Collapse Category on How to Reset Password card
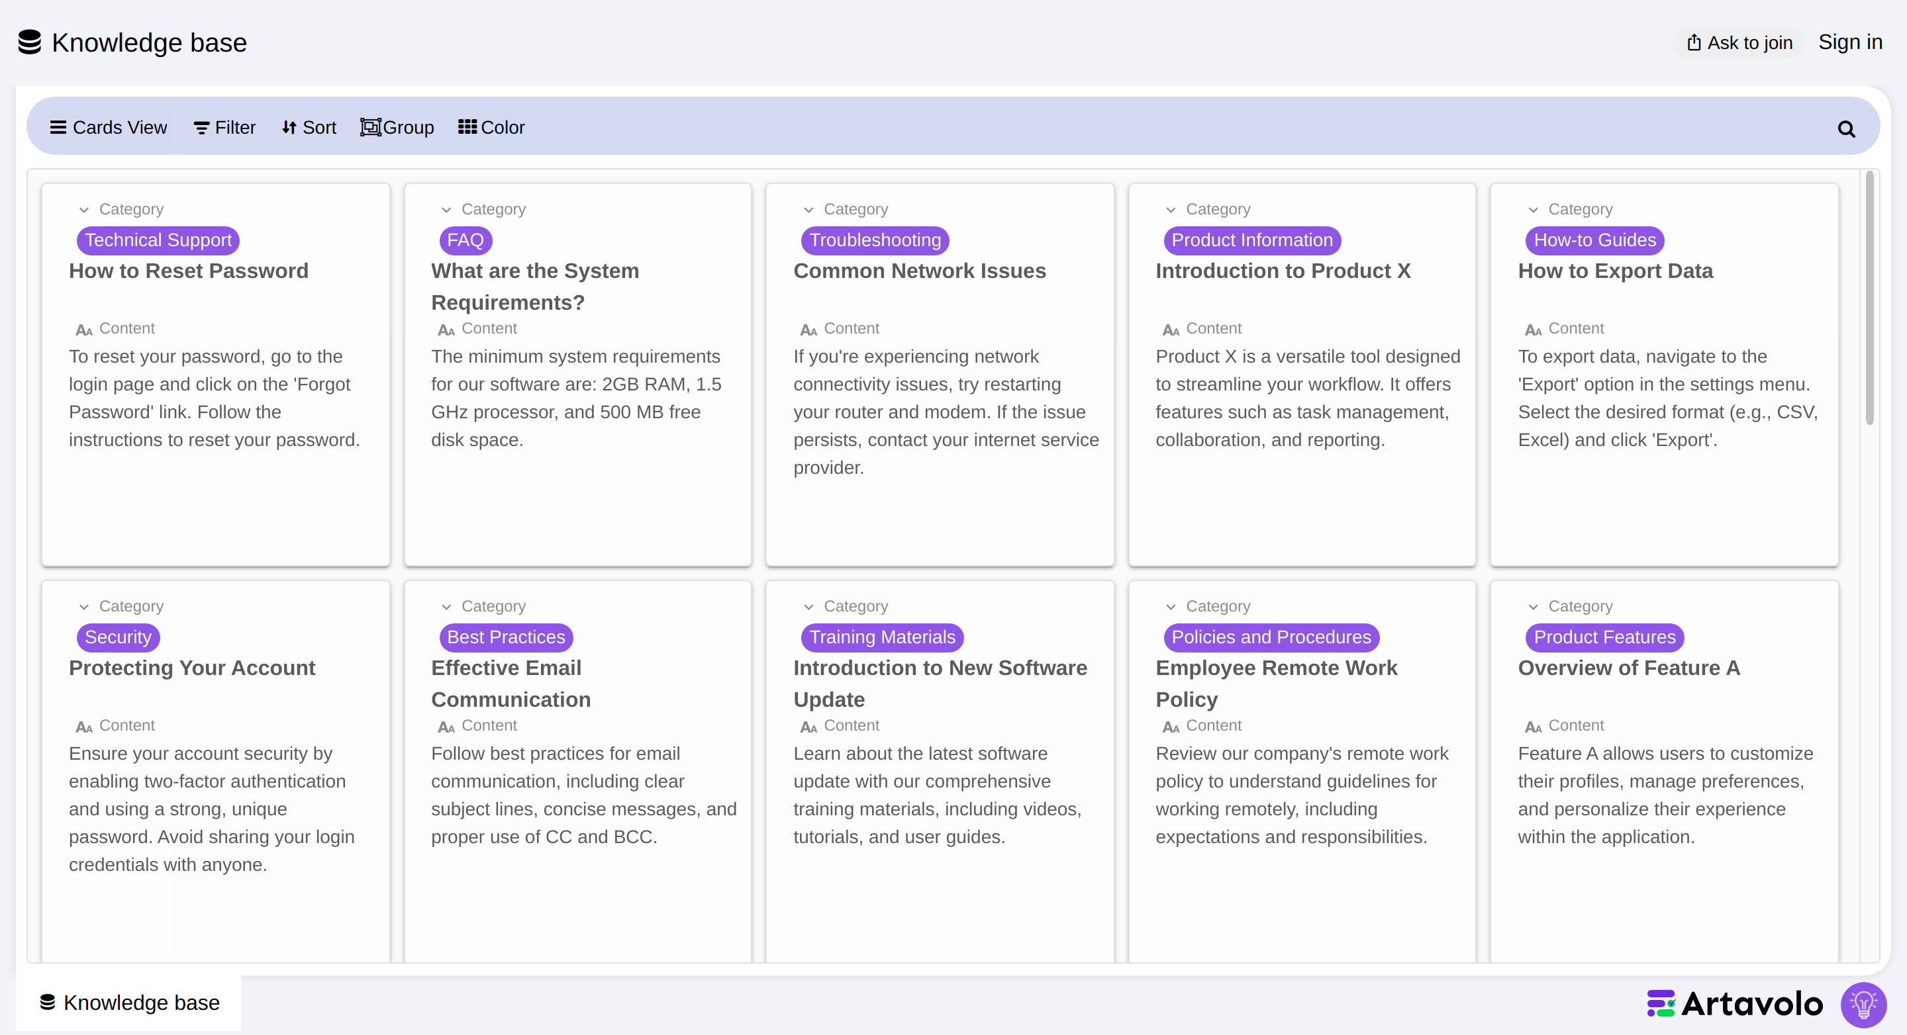Viewport: 1907px width, 1035px height. point(83,209)
